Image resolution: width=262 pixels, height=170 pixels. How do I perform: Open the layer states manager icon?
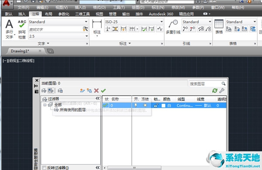60,91
